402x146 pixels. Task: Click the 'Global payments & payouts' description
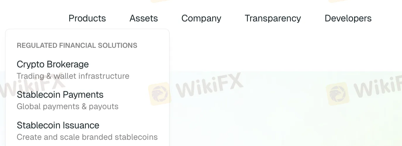coord(68,106)
